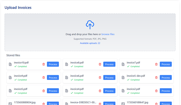Delete invoice9.pdf with the trash icon
181x105 pixels.
44,78
